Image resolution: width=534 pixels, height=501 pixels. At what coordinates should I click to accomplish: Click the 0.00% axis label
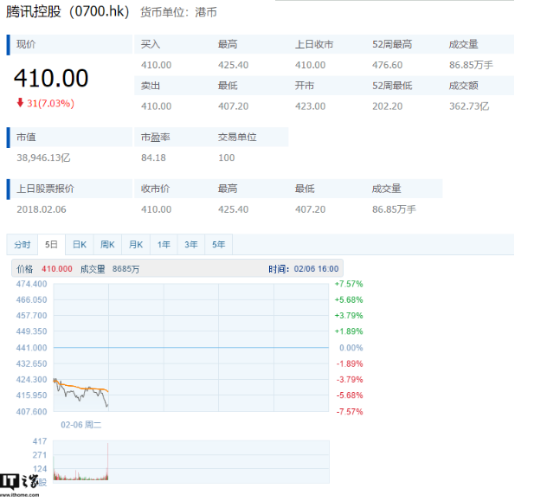(x=351, y=348)
